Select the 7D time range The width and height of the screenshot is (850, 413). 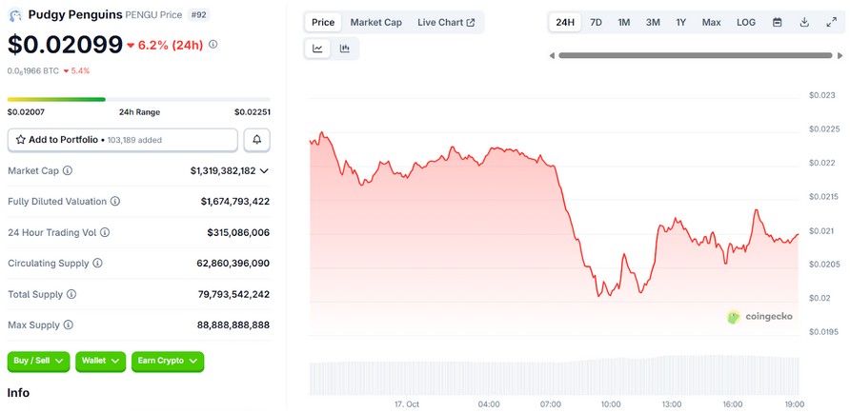click(596, 22)
